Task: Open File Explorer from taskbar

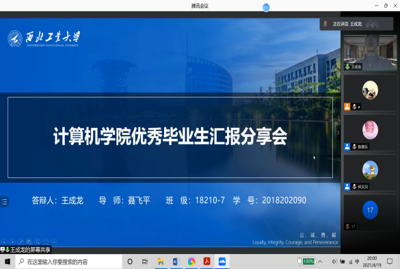Action: click(x=161, y=261)
